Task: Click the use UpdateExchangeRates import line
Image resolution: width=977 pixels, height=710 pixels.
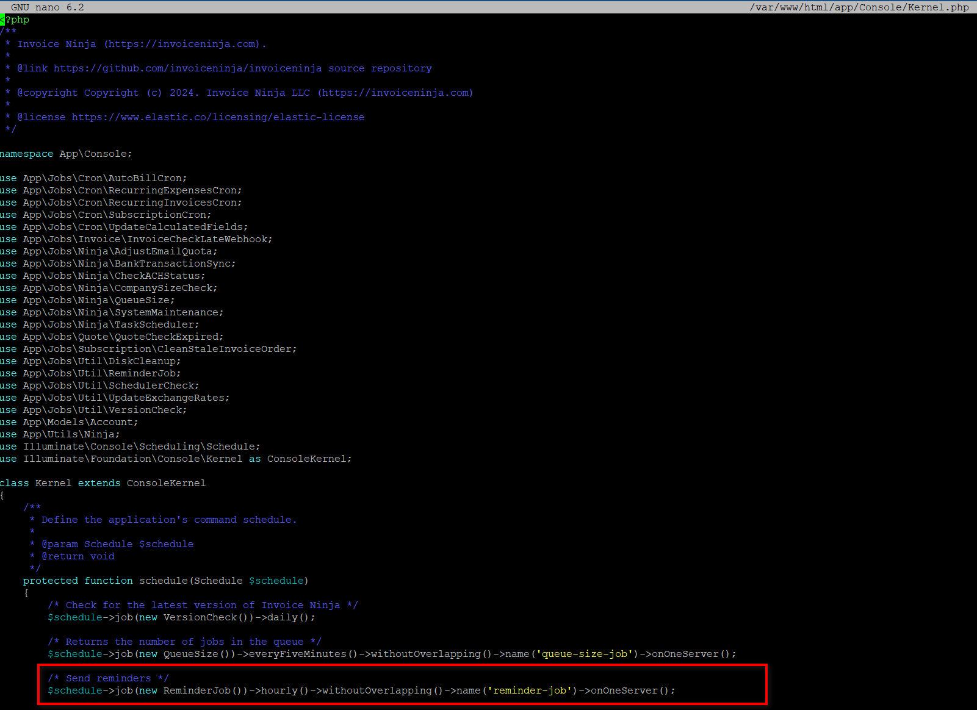Action: [x=115, y=398]
